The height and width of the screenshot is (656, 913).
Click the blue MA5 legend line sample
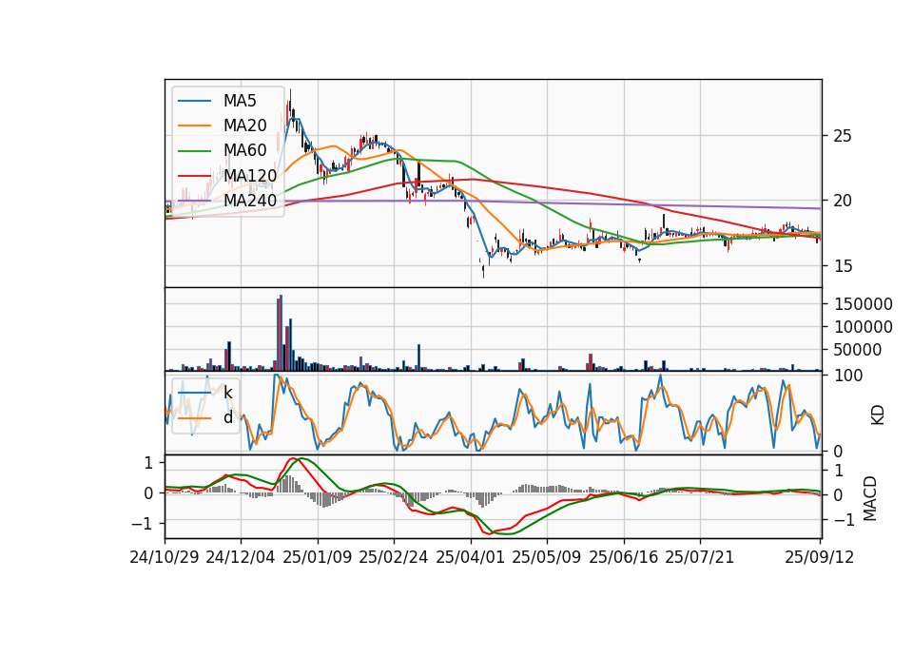pos(194,102)
